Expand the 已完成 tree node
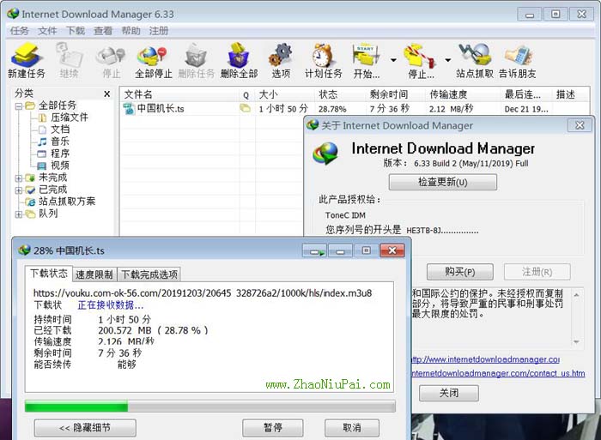601x440 pixels. [x=18, y=190]
